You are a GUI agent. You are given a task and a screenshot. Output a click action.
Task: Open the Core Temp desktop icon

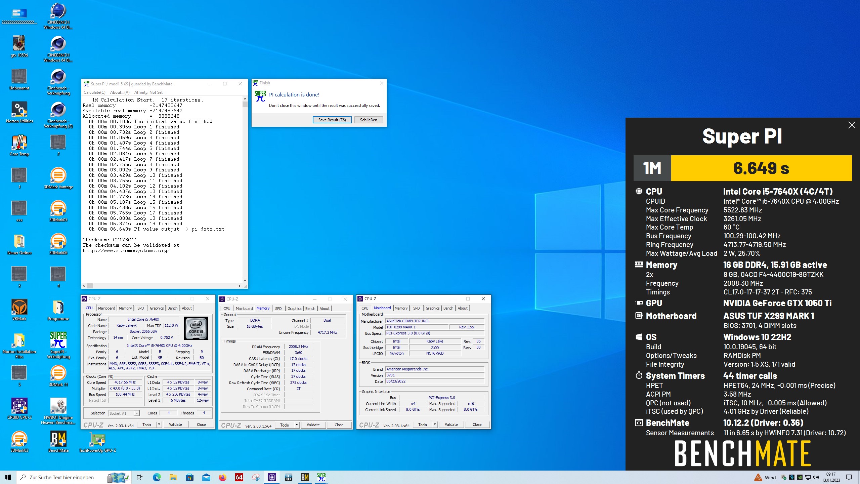(x=19, y=145)
